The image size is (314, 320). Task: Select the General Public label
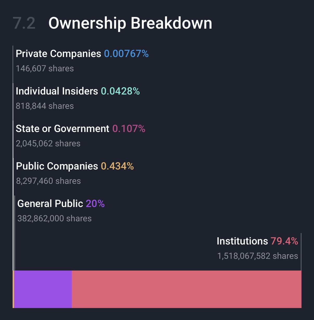pos(50,204)
